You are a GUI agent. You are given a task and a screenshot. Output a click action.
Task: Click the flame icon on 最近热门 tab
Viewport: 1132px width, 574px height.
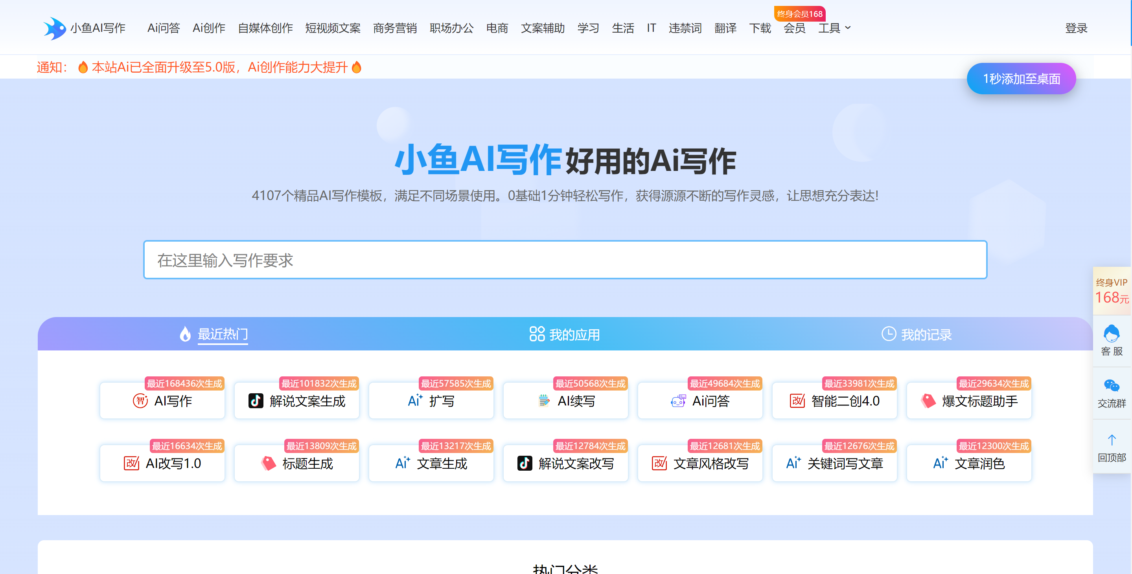click(185, 334)
